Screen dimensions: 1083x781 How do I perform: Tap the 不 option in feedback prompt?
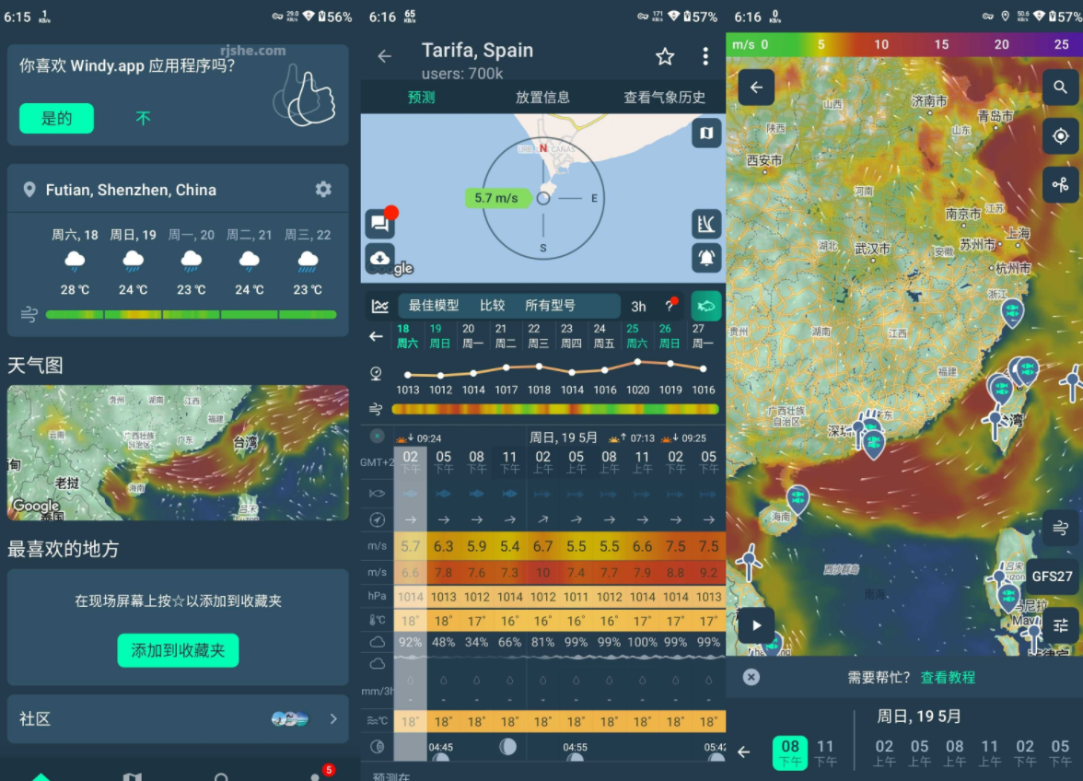click(143, 118)
